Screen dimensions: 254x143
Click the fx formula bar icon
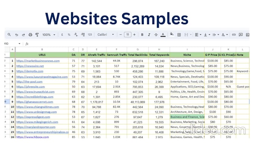[x=27, y=44]
